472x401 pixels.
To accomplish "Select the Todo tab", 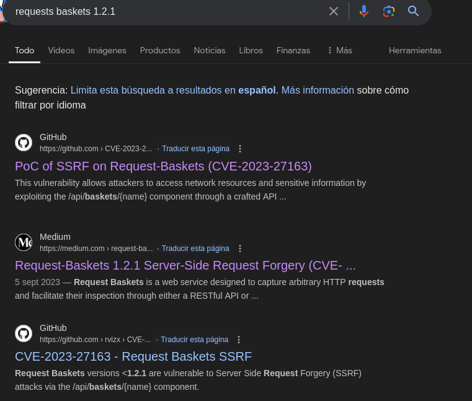I will click(24, 51).
